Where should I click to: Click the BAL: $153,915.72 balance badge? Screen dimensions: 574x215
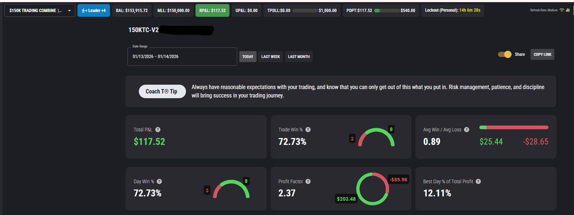(x=132, y=10)
